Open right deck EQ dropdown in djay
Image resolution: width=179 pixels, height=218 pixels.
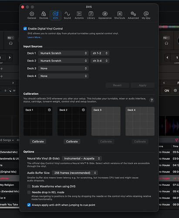coord(166,38)
